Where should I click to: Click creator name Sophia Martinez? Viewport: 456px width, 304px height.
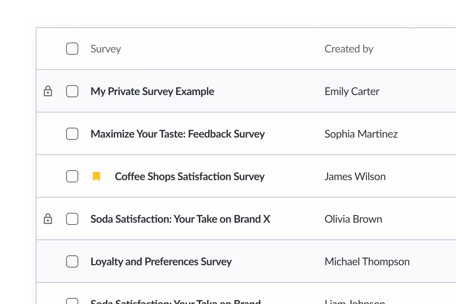(361, 134)
